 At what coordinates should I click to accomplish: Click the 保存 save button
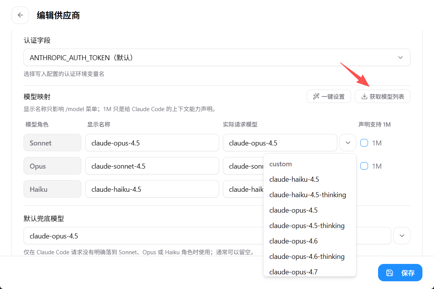click(x=400, y=273)
